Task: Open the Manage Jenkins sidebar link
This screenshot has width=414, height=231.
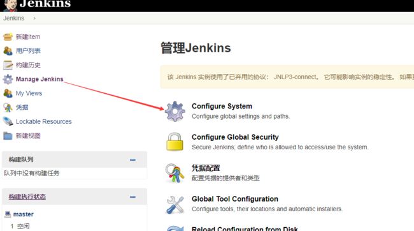Action: (39, 79)
